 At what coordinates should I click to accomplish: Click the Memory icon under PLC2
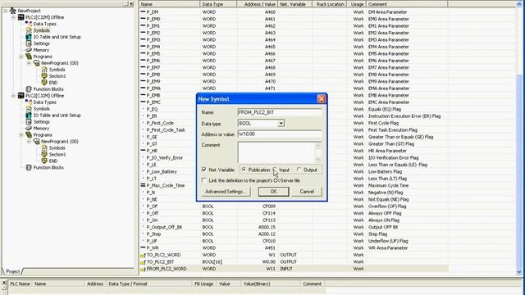coord(29,128)
